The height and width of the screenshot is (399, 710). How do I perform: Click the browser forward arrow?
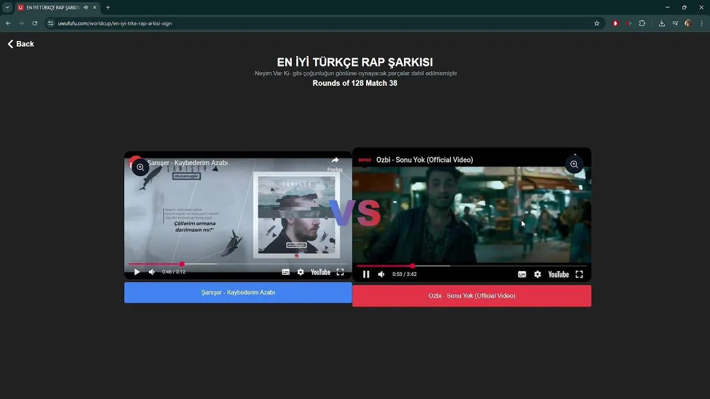click(x=21, y=23)
